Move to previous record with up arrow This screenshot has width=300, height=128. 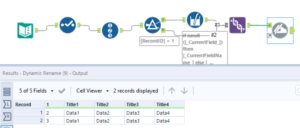point(172,91)
